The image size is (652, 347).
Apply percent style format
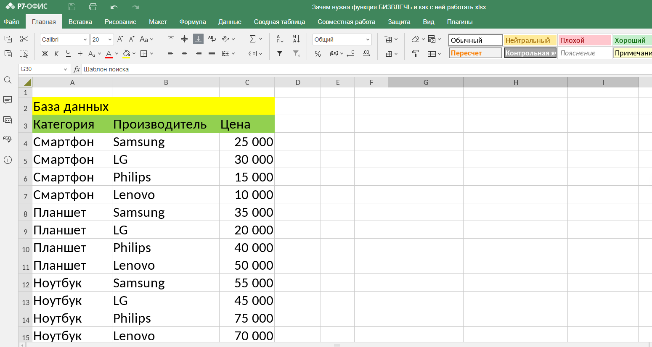click(318, 54)
